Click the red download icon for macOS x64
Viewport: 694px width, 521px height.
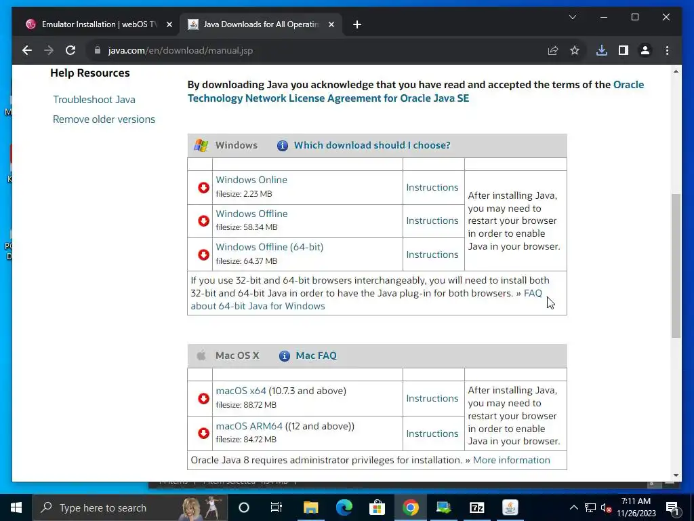(x=203, y=398)
